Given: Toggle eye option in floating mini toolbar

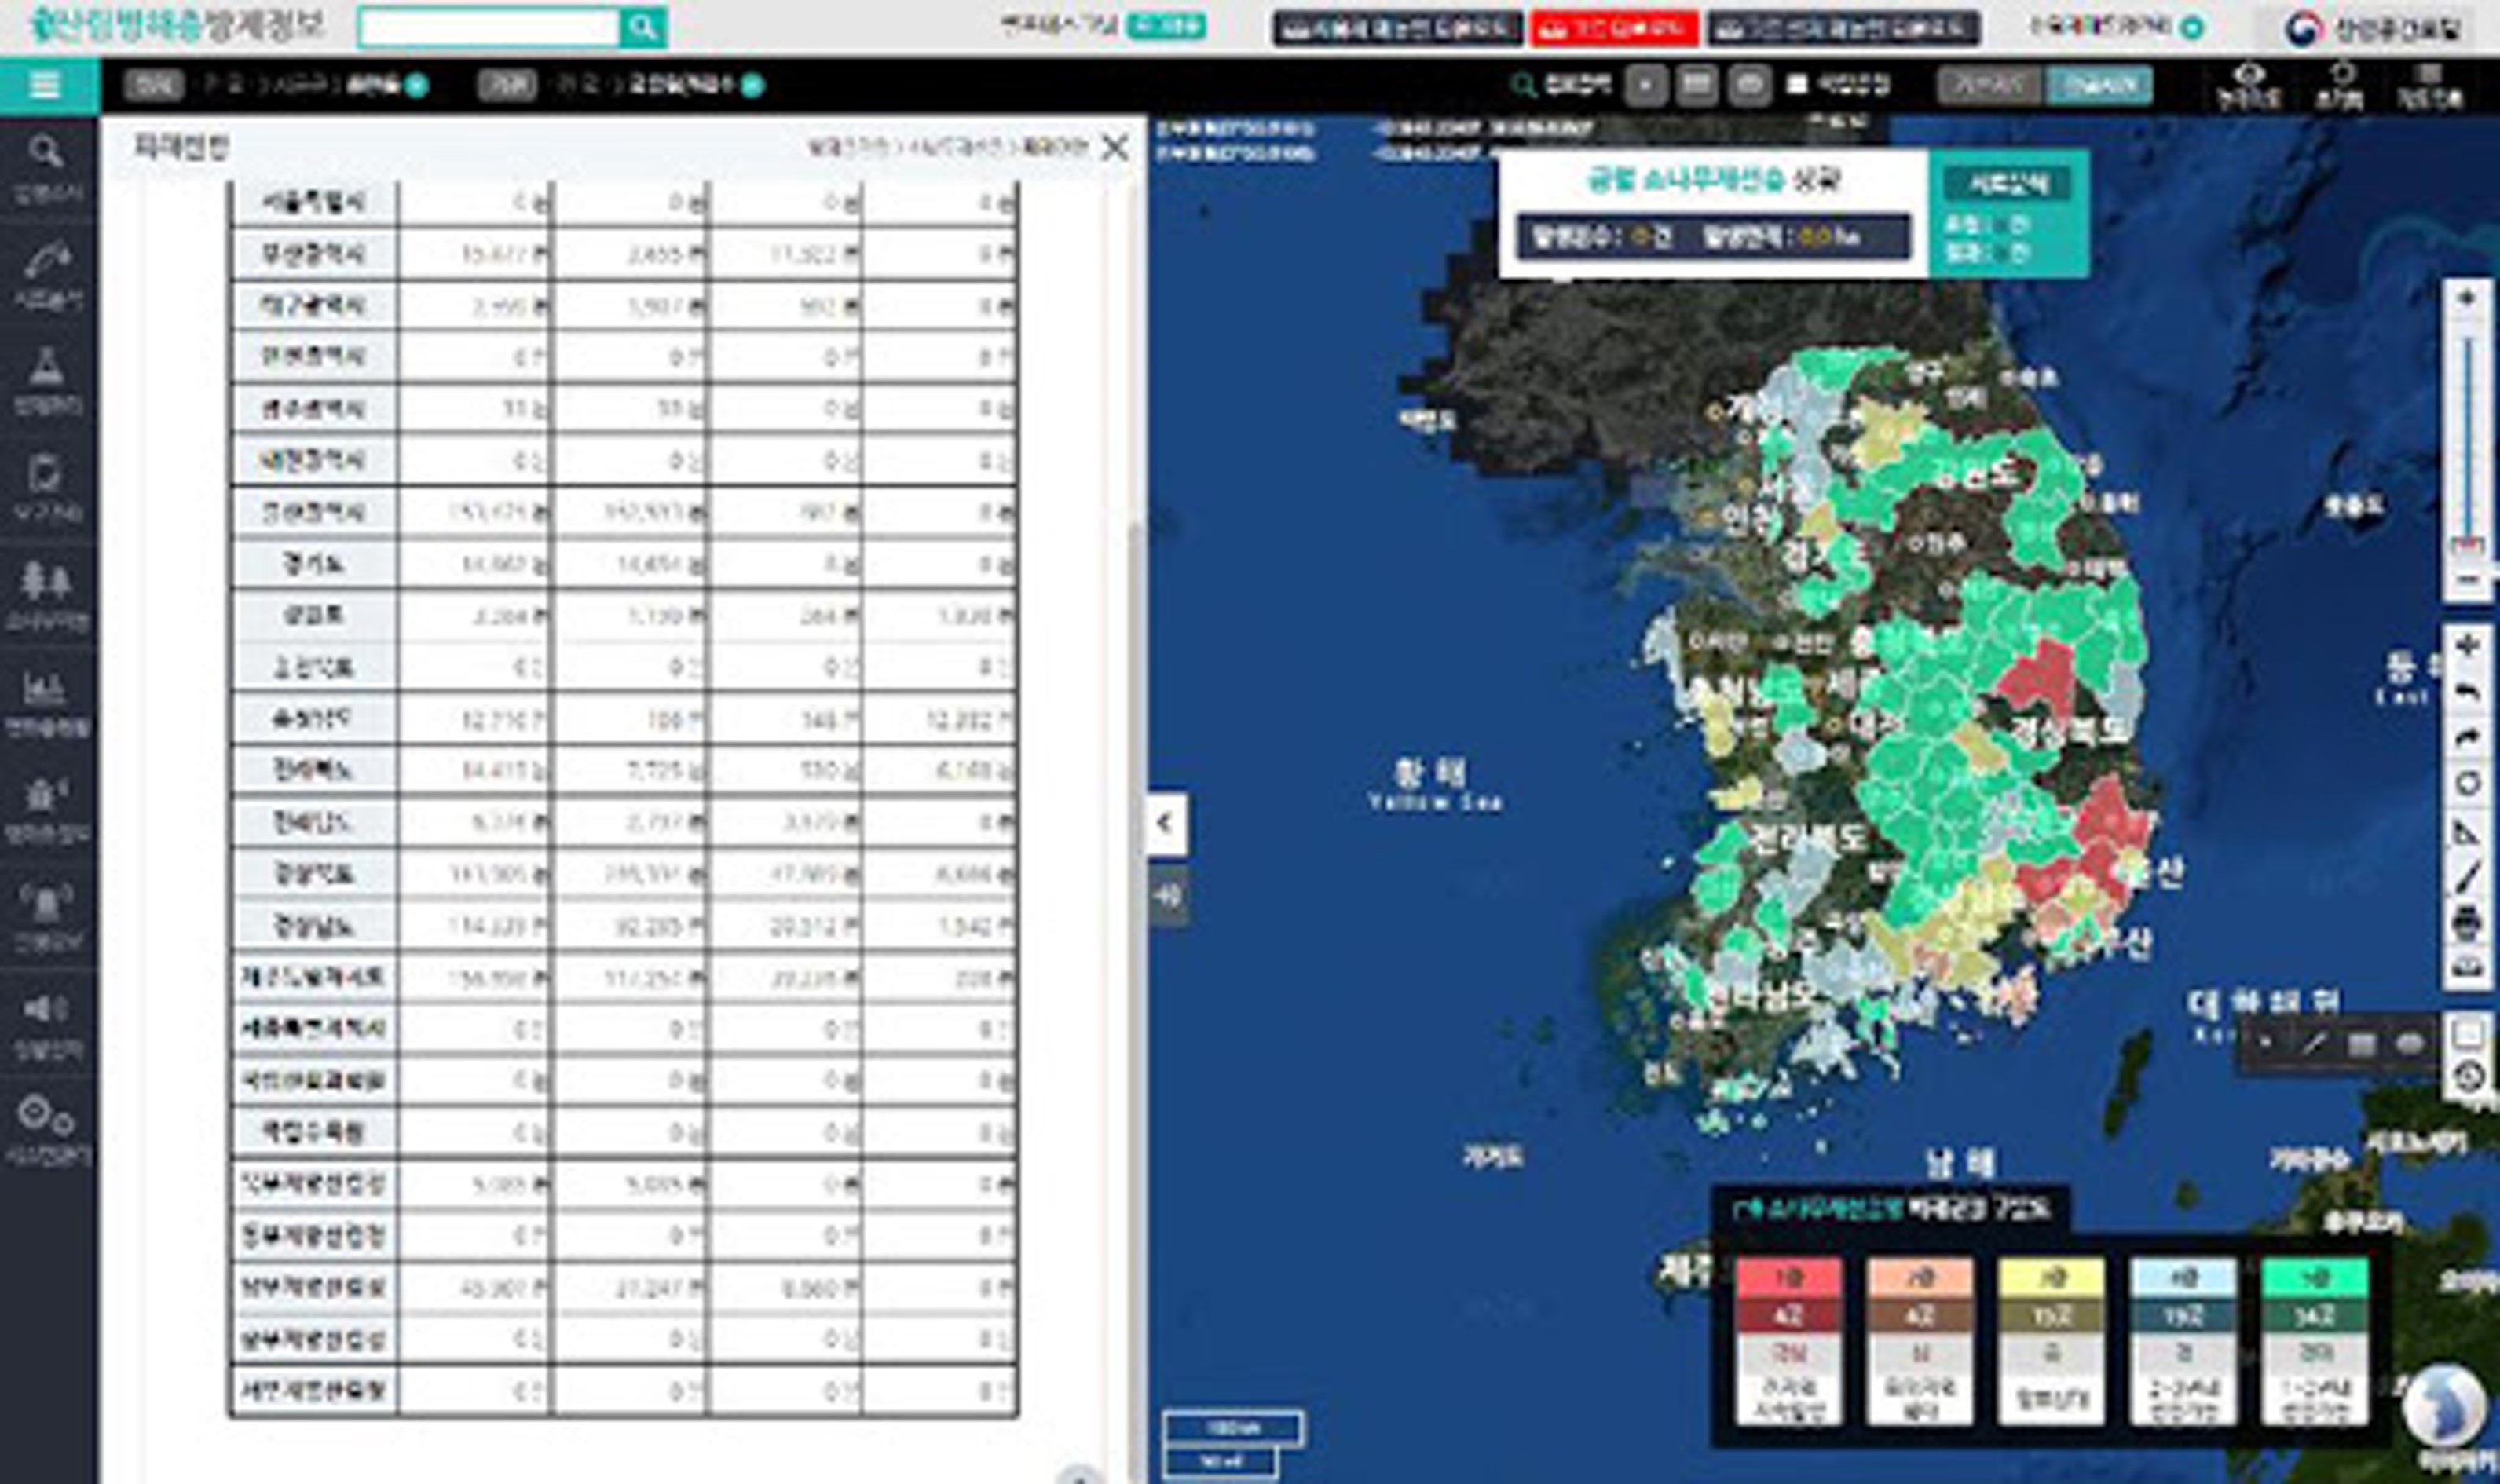Looking at the screenshot, I should pyautogui.click(x=2410, y=1045).
